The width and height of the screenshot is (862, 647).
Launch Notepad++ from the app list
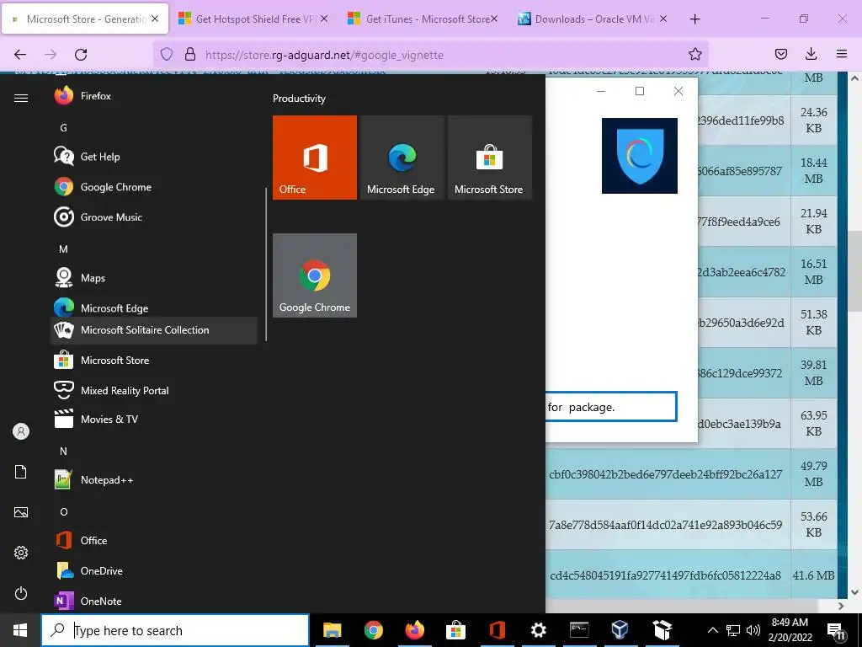154,479
